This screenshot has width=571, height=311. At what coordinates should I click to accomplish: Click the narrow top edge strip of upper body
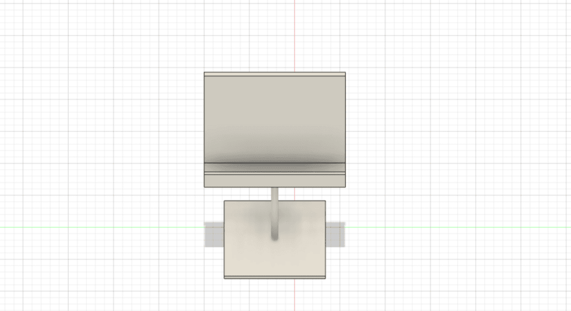click(274, 74)
